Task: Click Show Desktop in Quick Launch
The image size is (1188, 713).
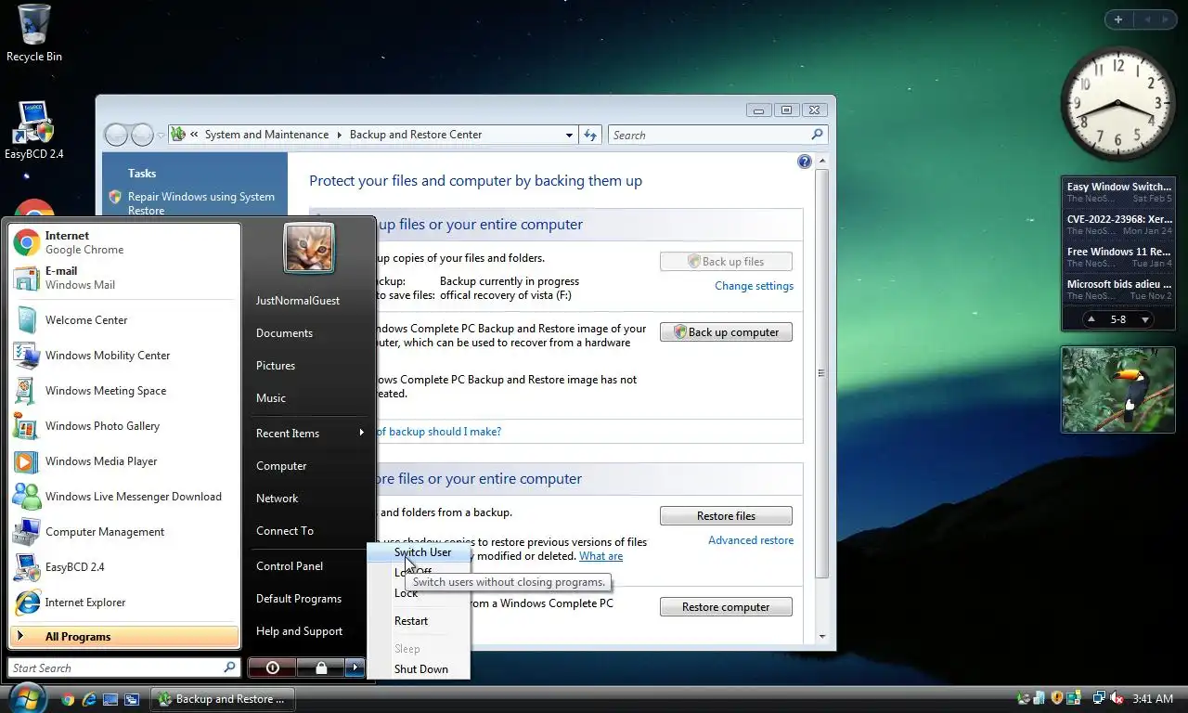Action: (110, 699)
